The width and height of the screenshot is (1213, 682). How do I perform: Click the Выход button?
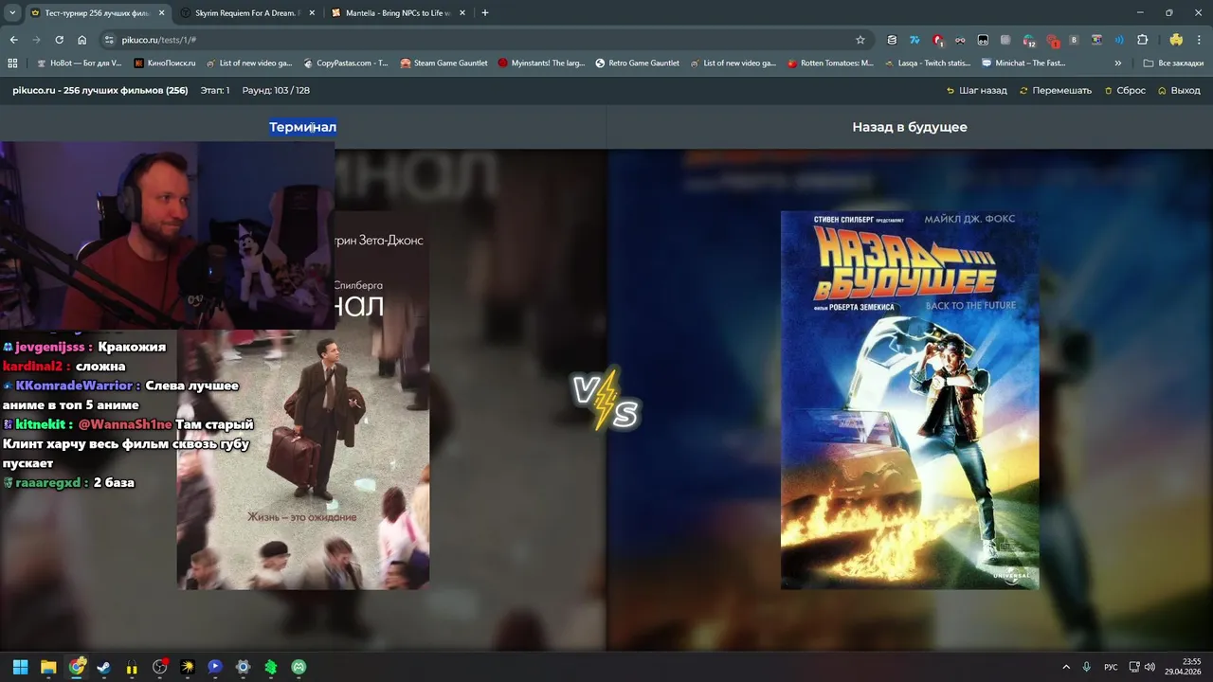pos(1179,91)
